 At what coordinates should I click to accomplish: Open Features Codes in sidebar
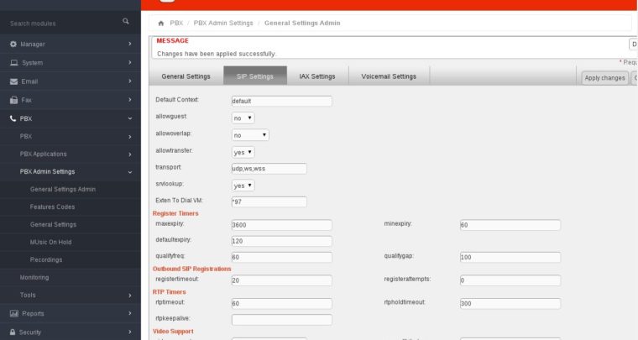52,207
